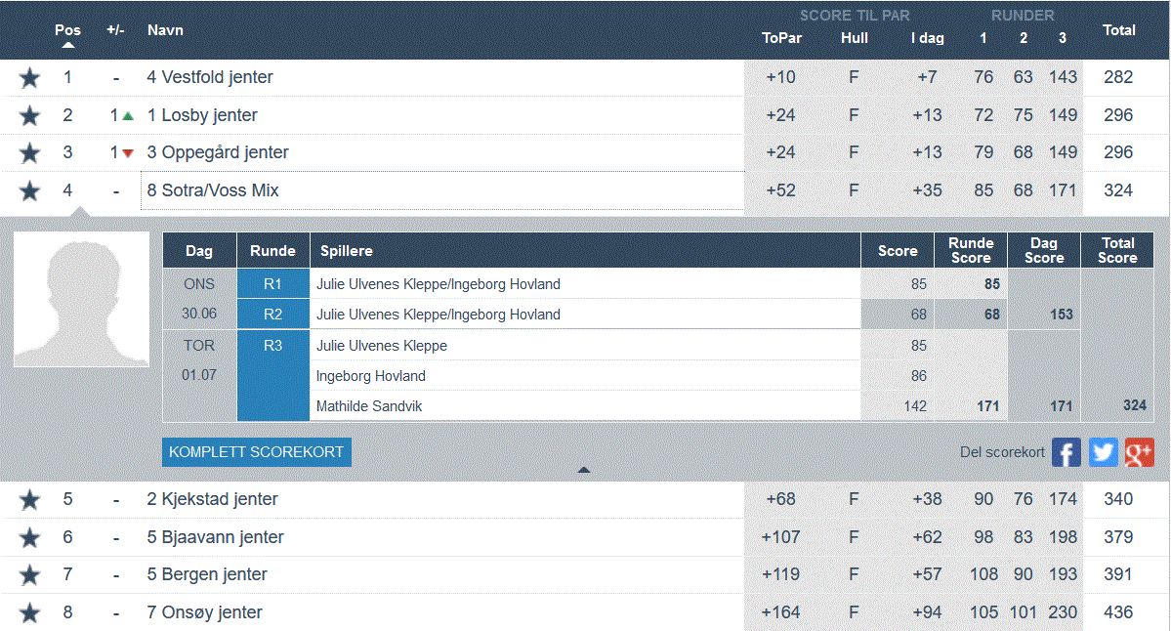Share scorecard on Google Plus

[1140, 452]
